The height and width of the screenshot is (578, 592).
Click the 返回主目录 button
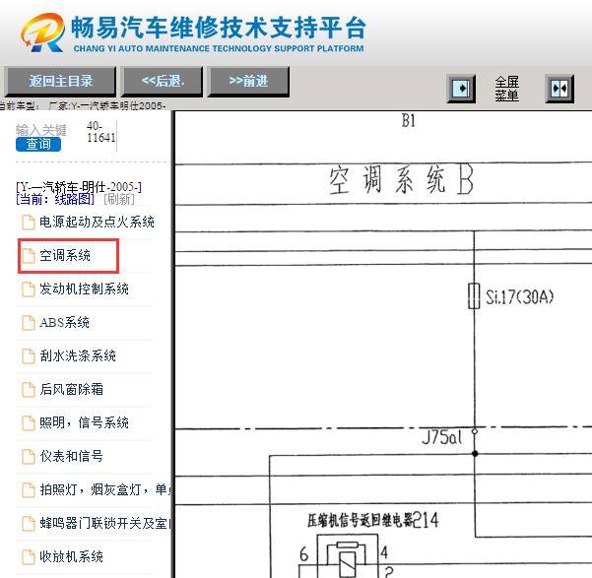coord(60,81)
